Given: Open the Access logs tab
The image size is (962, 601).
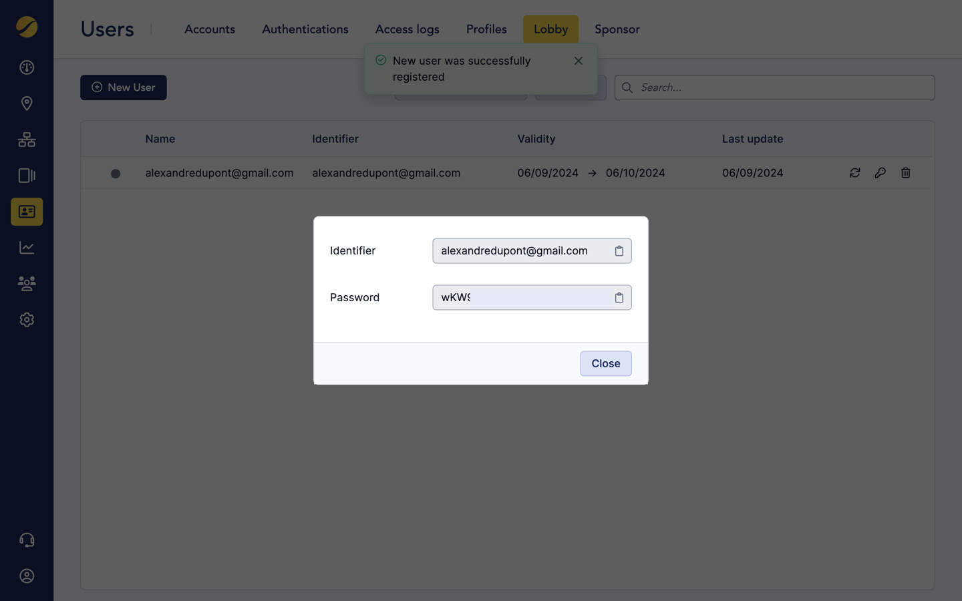Looking at the screenshot, I should click(407, 29).
